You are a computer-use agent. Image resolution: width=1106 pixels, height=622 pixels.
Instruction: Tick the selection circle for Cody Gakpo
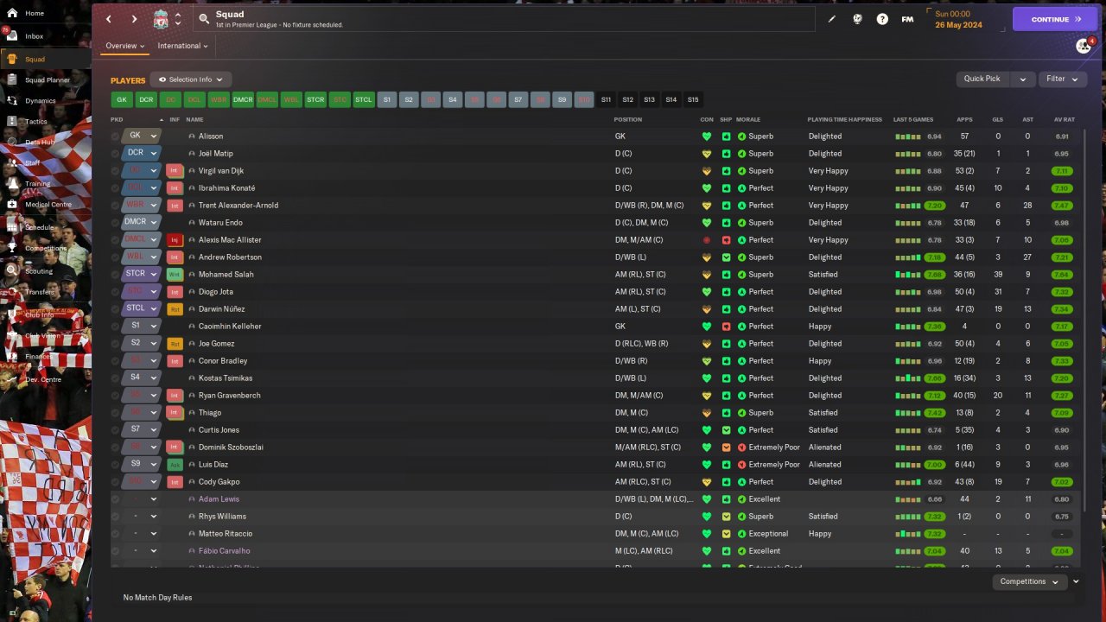tap(115, 482)
